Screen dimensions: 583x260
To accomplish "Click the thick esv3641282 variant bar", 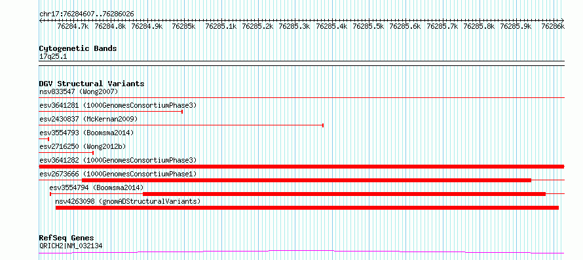I will point(301,167).
